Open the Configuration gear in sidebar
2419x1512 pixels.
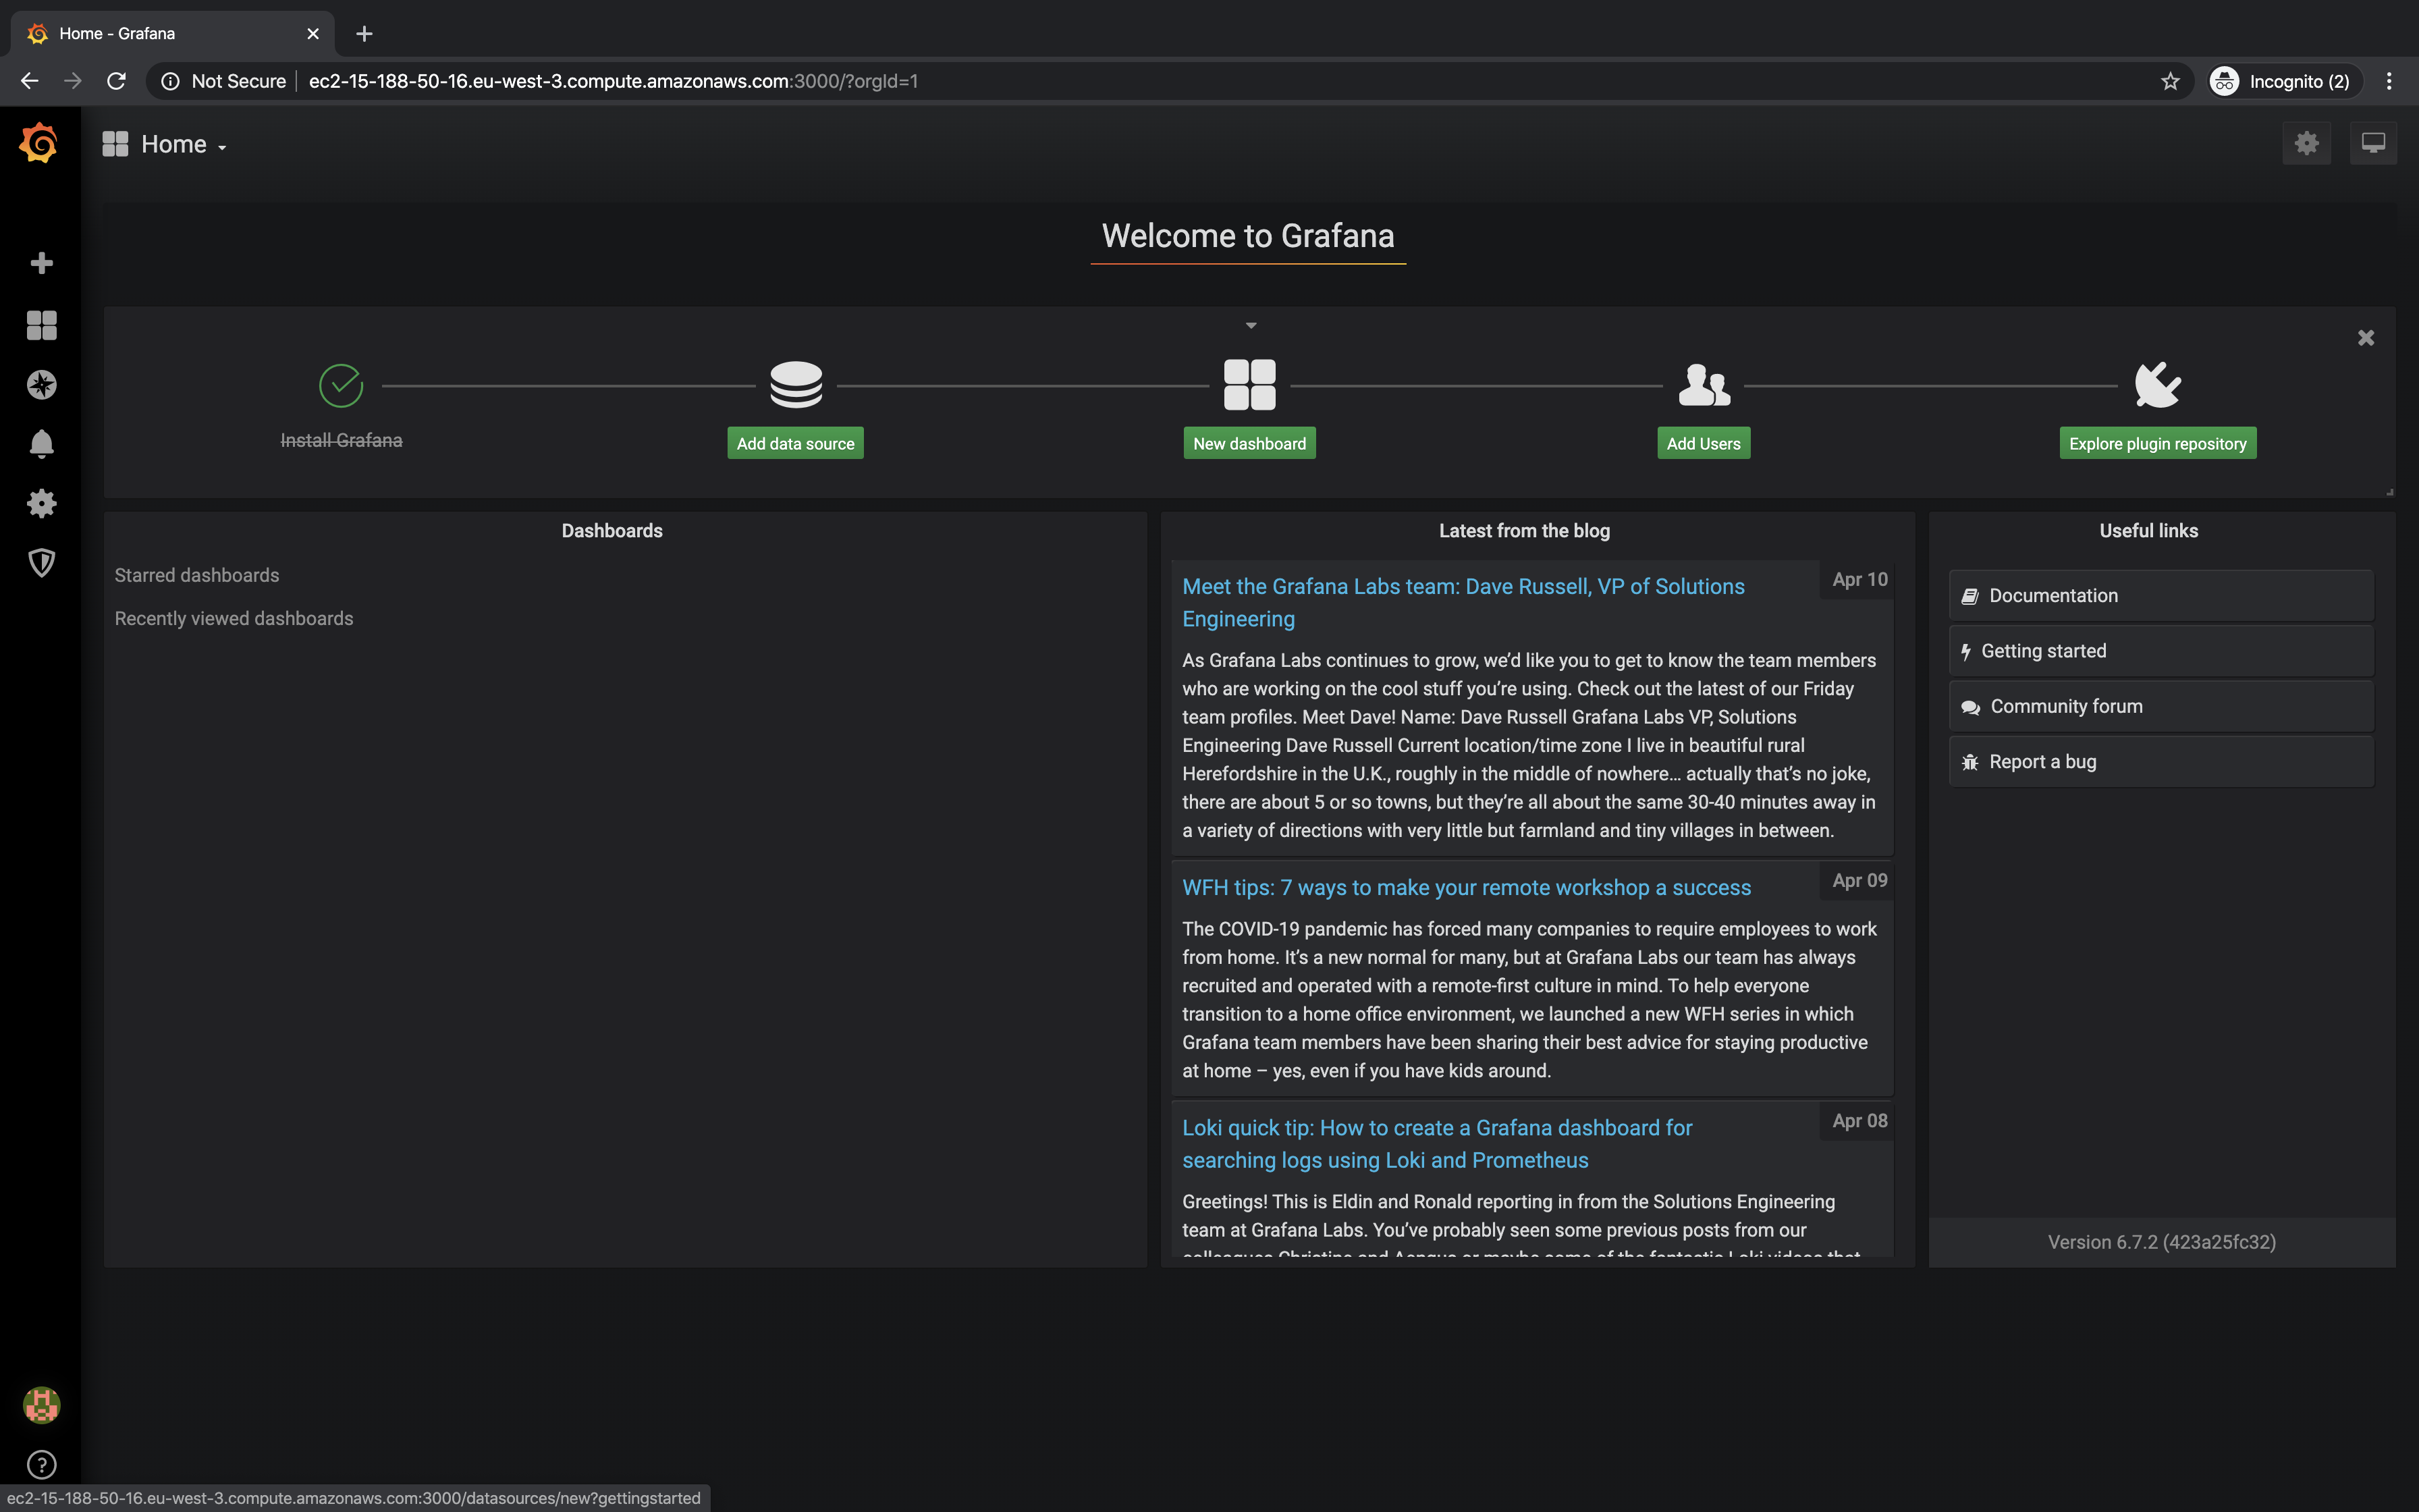(x=41, y=503)
